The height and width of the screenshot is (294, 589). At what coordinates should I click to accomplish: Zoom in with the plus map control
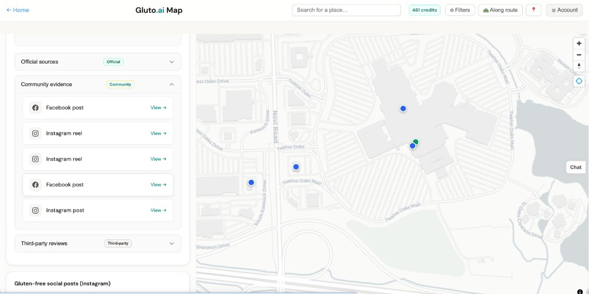pyautogui.click(x=579, y=44)
